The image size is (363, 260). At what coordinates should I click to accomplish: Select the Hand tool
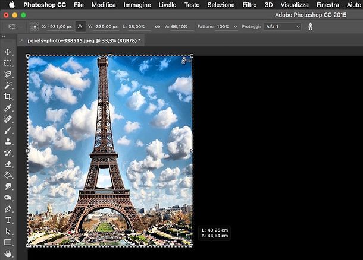coord(8,253)
